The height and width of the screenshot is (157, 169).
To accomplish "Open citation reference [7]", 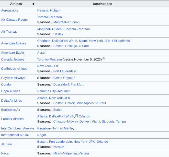I will point(76,115).
